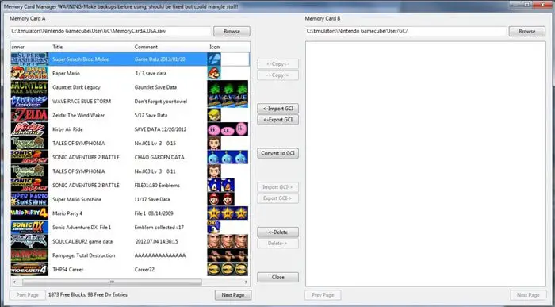Viewport: 555px width, 307px height.
Task: Click the Chao Garden blue Chao icons
Action: [228, 157]
